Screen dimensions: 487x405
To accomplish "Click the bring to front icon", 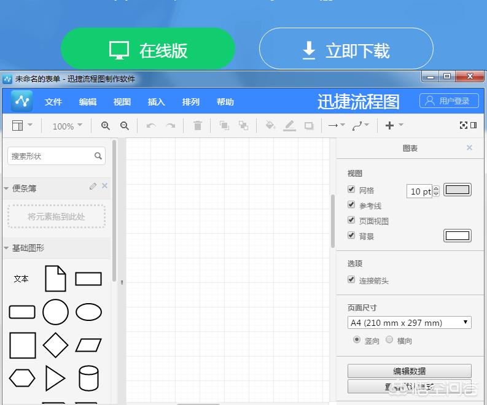I will point(224,125).
